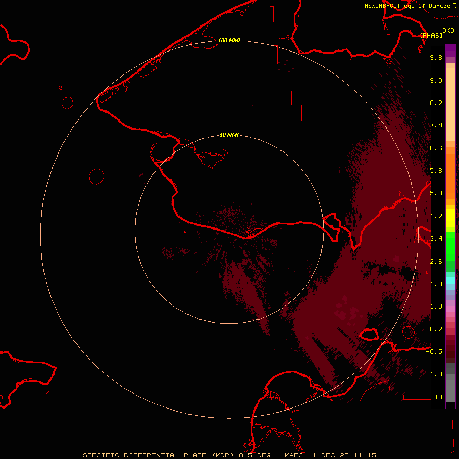Select the 8.2 scale value
The image size is (459, 459).
(x=436, y=103)
